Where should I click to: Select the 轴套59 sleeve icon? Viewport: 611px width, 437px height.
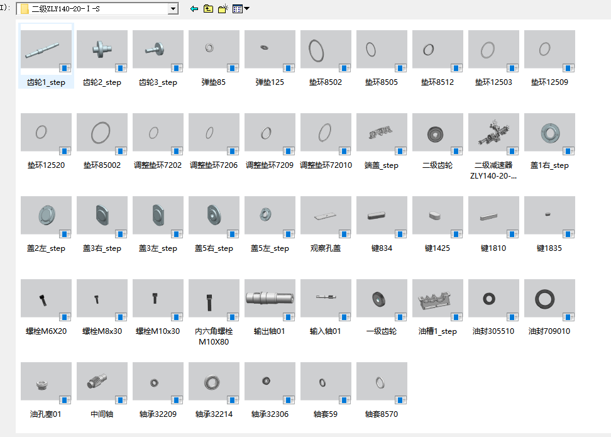pyautogui.click(x=326, y=384)
